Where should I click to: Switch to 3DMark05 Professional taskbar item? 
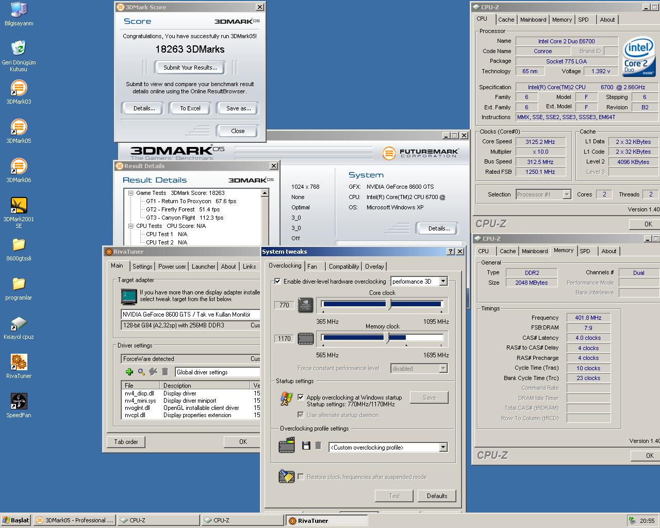(x=74, y=520)
